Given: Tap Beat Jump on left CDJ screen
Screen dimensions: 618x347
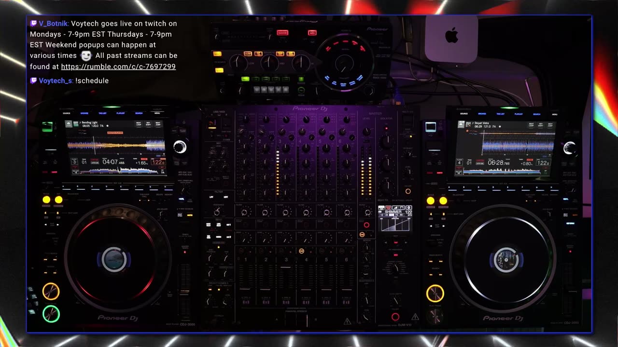Looking at the screenshot, I should [158, 124].
